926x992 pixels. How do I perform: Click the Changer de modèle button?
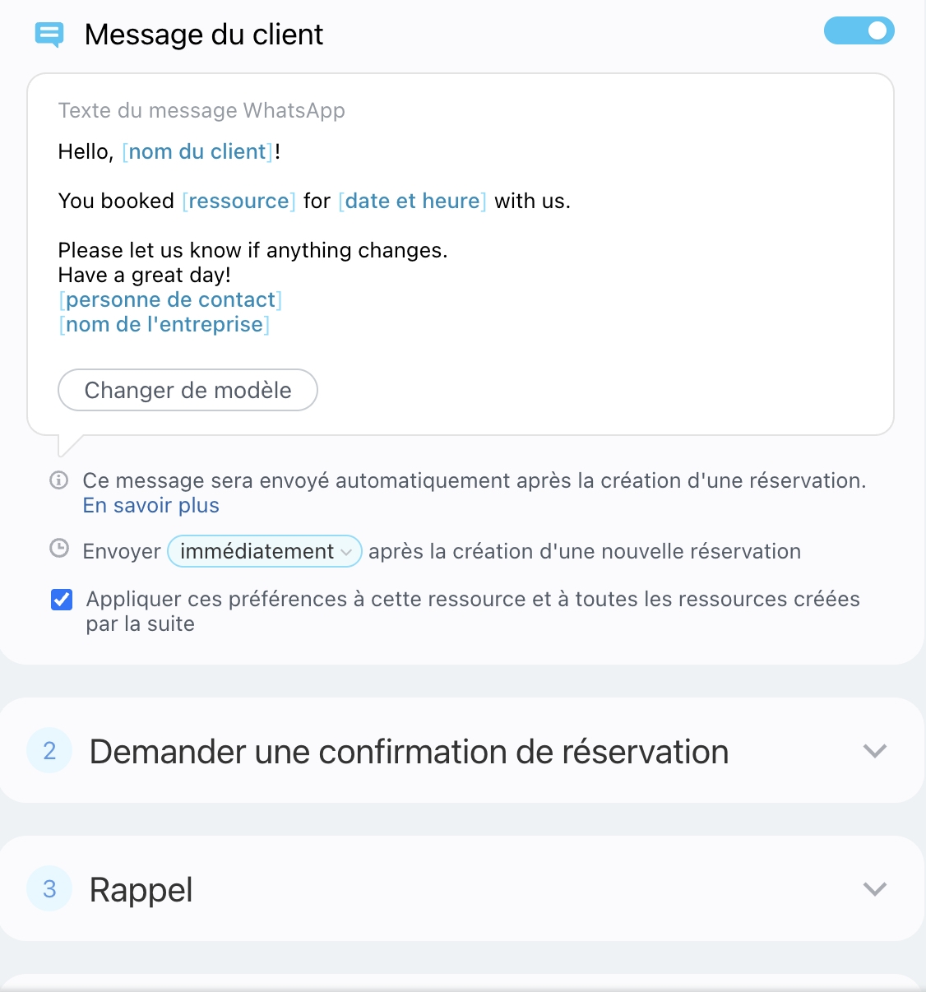coord(188,390)
